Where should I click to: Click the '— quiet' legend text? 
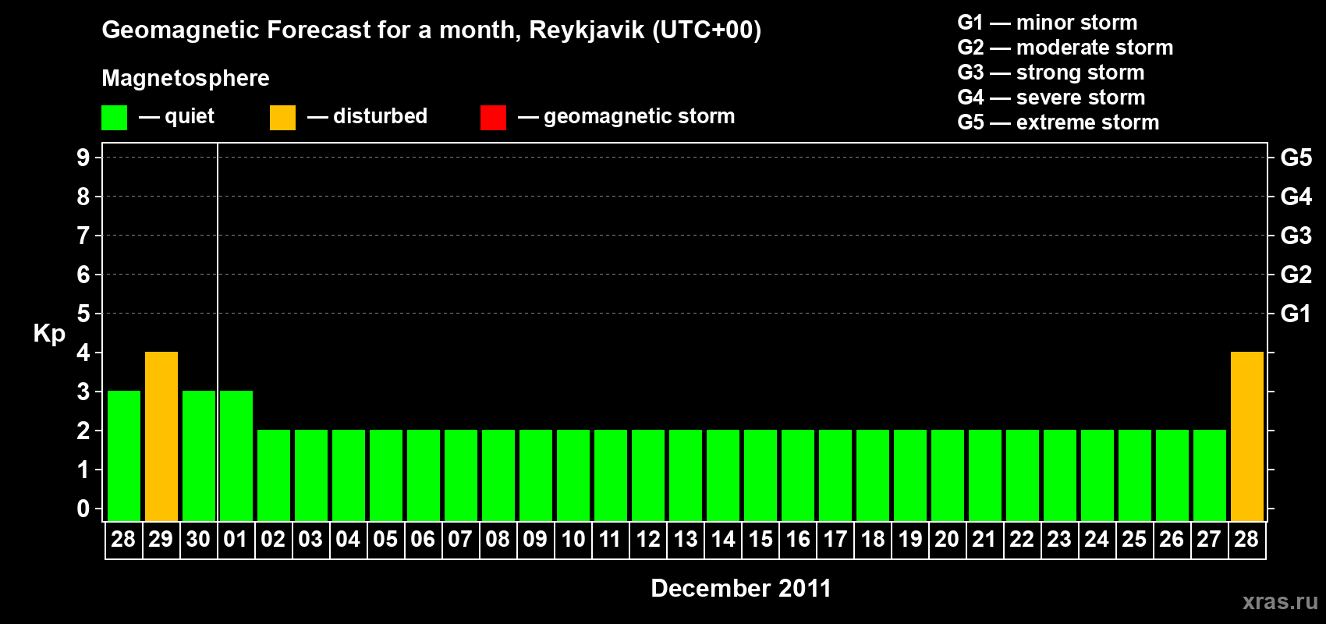pos(176,116)
